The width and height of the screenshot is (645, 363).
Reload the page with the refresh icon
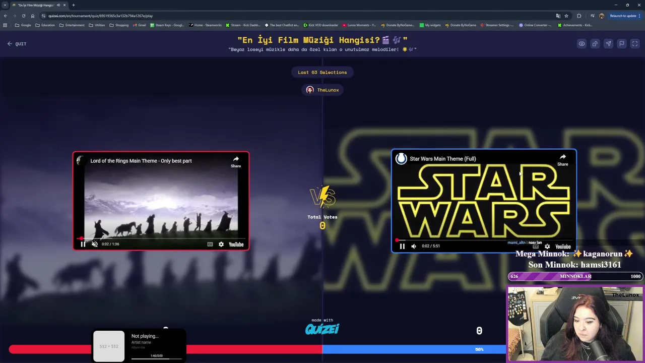(23, 16)
